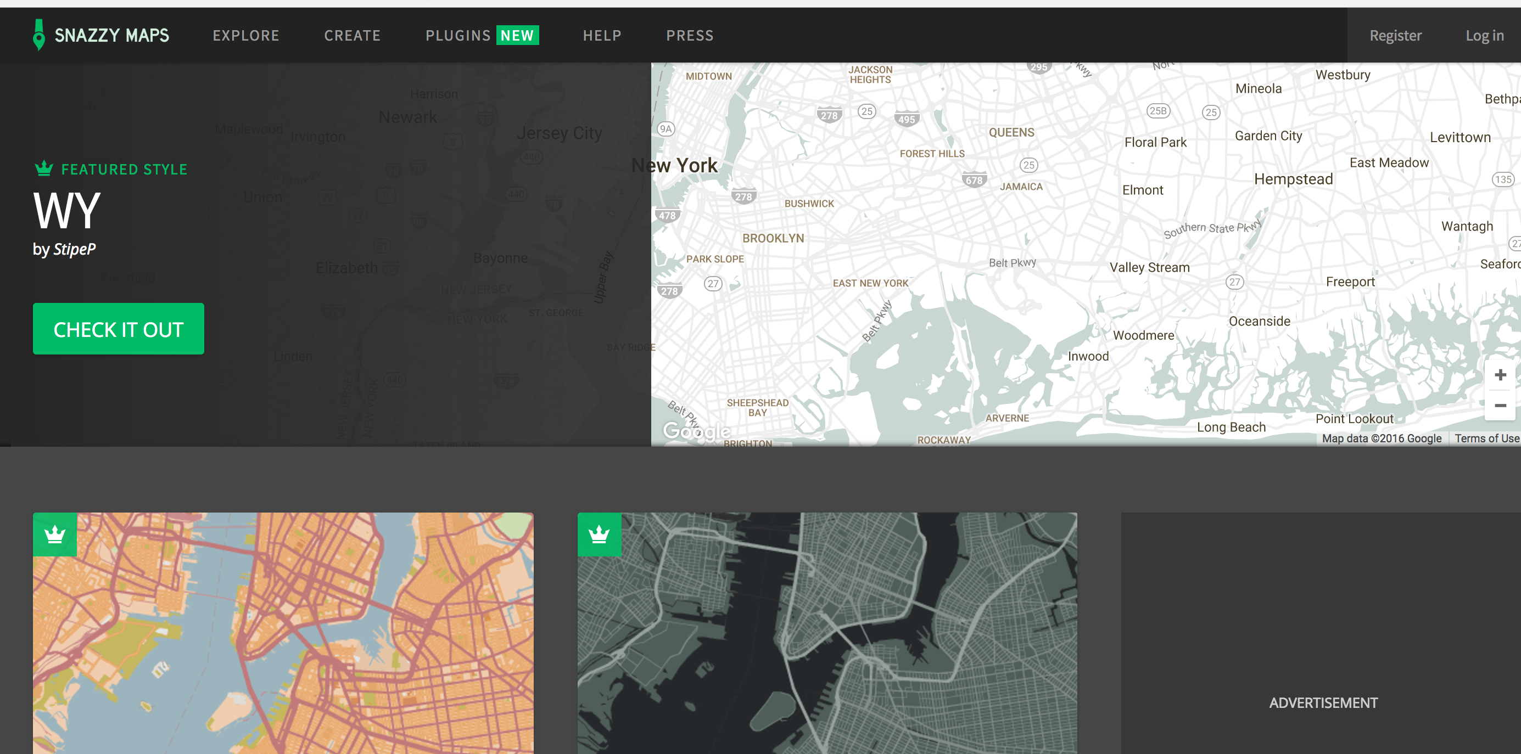1521x754 pixels.
Task: Click the Snazzy Maps pin logo icon
Action: pyautogui.click(x=39, y=35)
